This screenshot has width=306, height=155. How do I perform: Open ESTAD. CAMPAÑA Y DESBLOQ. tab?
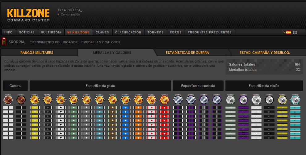[265, 53]
